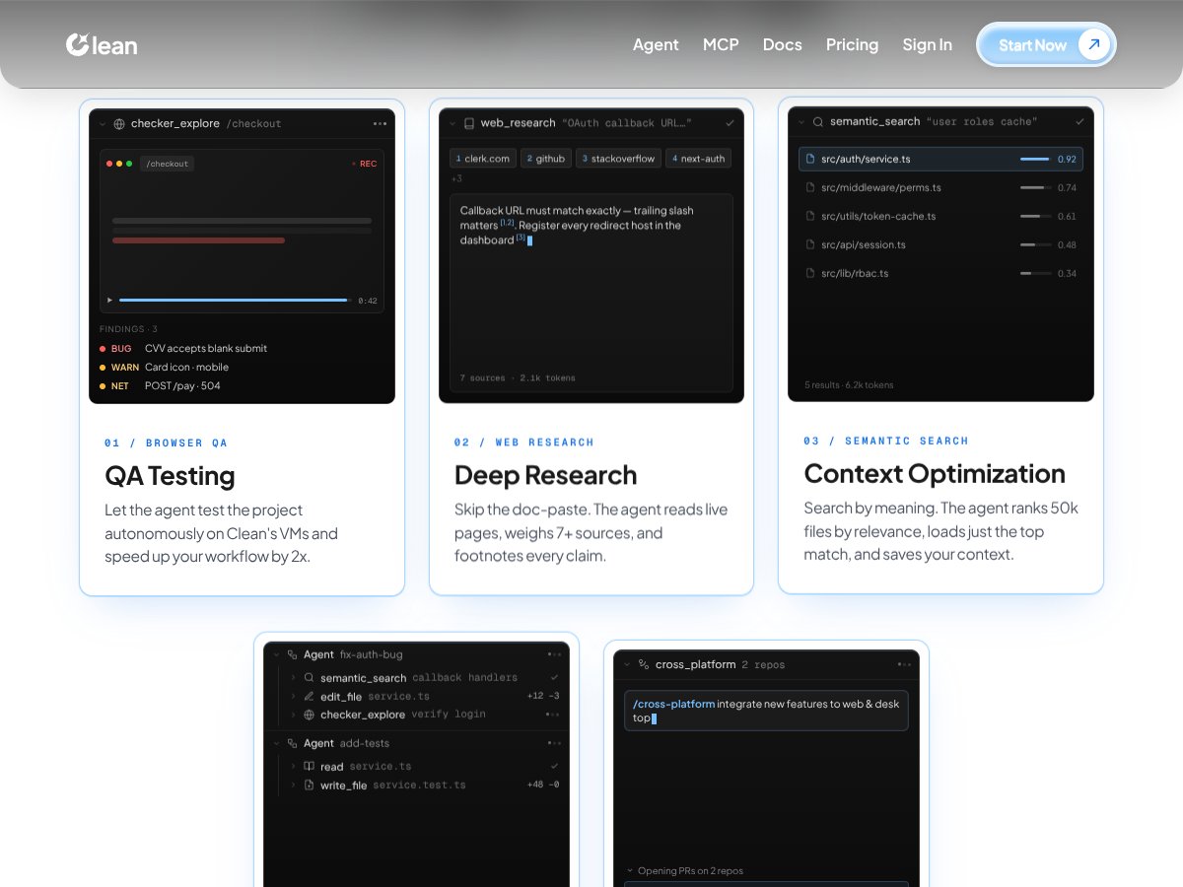The height and width of the screenshot is (887, 1183).
Task: Click the pencil icon beside edit_file
Action: 309,697
